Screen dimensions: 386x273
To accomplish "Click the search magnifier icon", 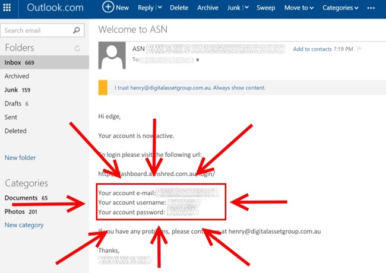I will (77, 30).
